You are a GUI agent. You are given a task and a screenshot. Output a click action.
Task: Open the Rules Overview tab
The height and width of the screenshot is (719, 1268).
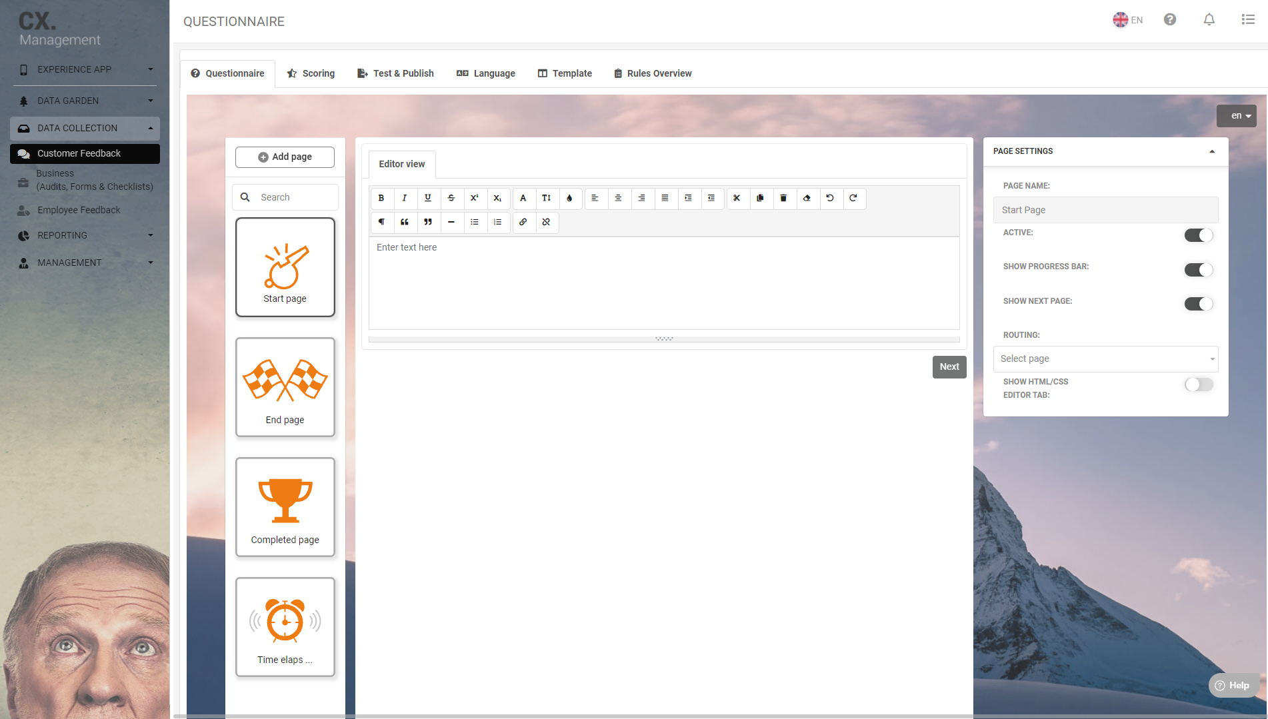click(x=653, y=73)
